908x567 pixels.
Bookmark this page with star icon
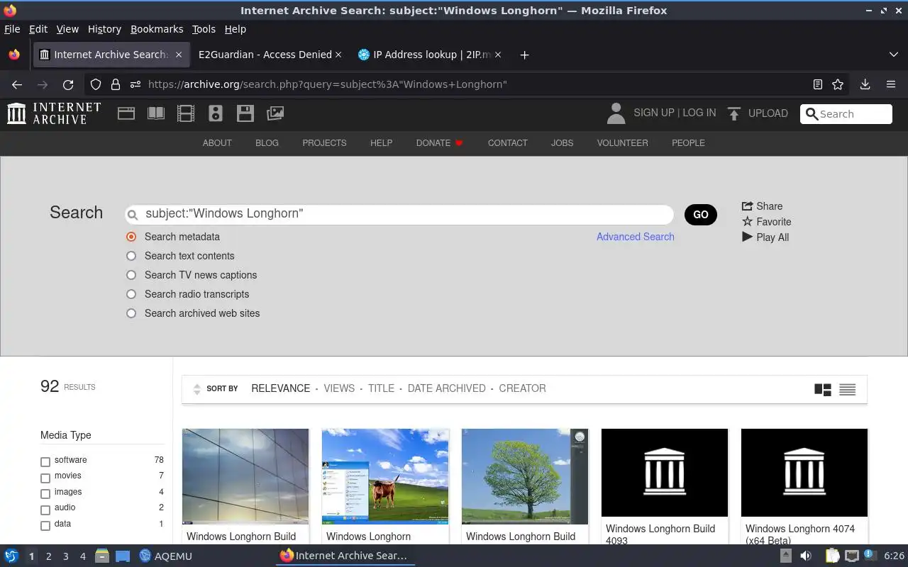pyautogui.click(x=838, y=84)
